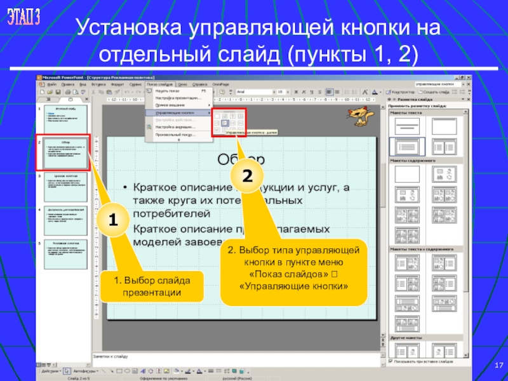Select the highlighted forward action button
This screenshot has height=381, width=508.
[226, 124]
